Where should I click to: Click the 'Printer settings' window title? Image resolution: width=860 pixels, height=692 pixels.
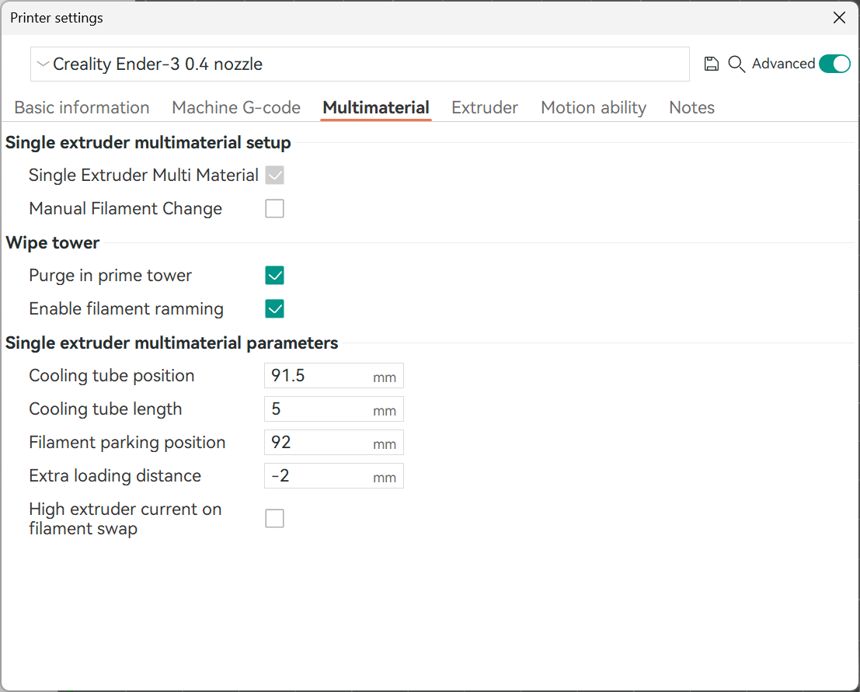[x=57, y=18]
